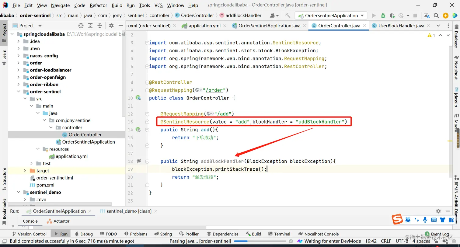Switch to the UserBlockHandler.java editor tab

[x=401, y=26]
